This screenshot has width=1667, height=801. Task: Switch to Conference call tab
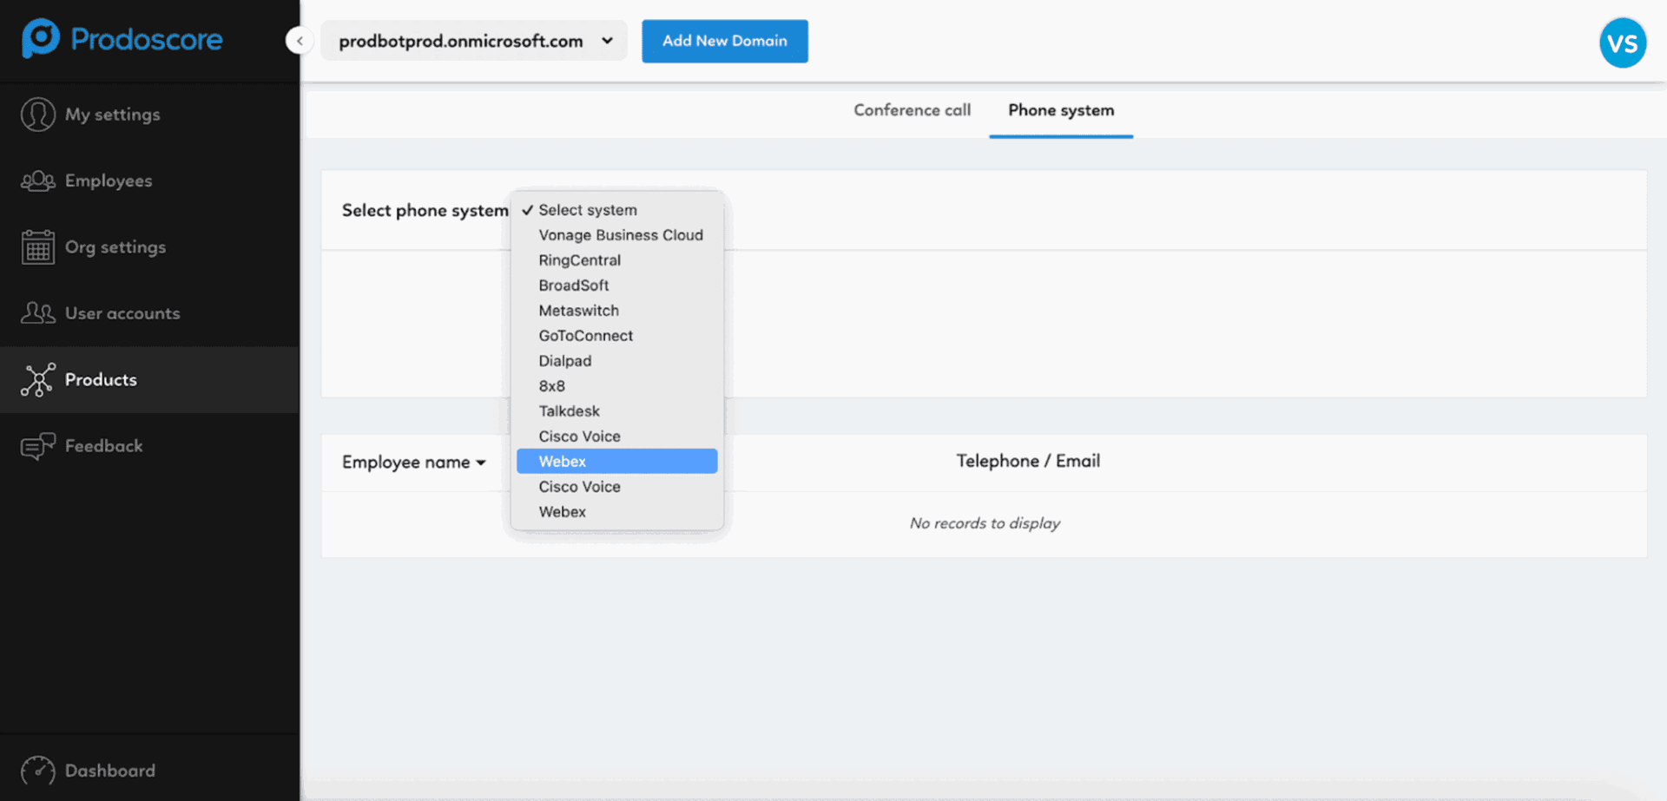point(912,110)
